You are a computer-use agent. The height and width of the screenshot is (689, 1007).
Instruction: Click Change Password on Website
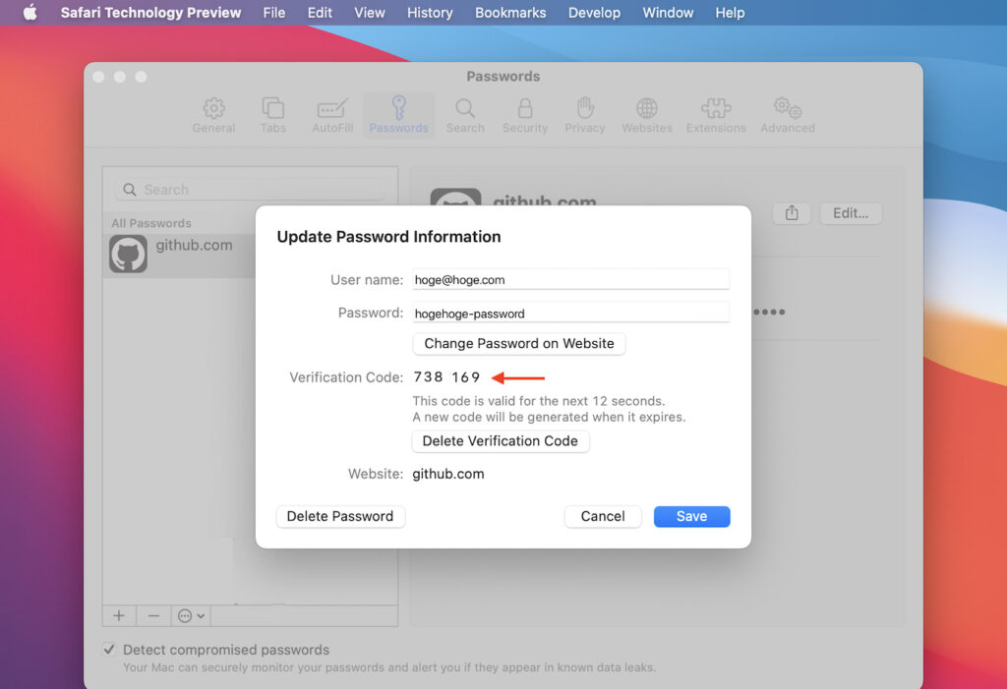(518, 343)
